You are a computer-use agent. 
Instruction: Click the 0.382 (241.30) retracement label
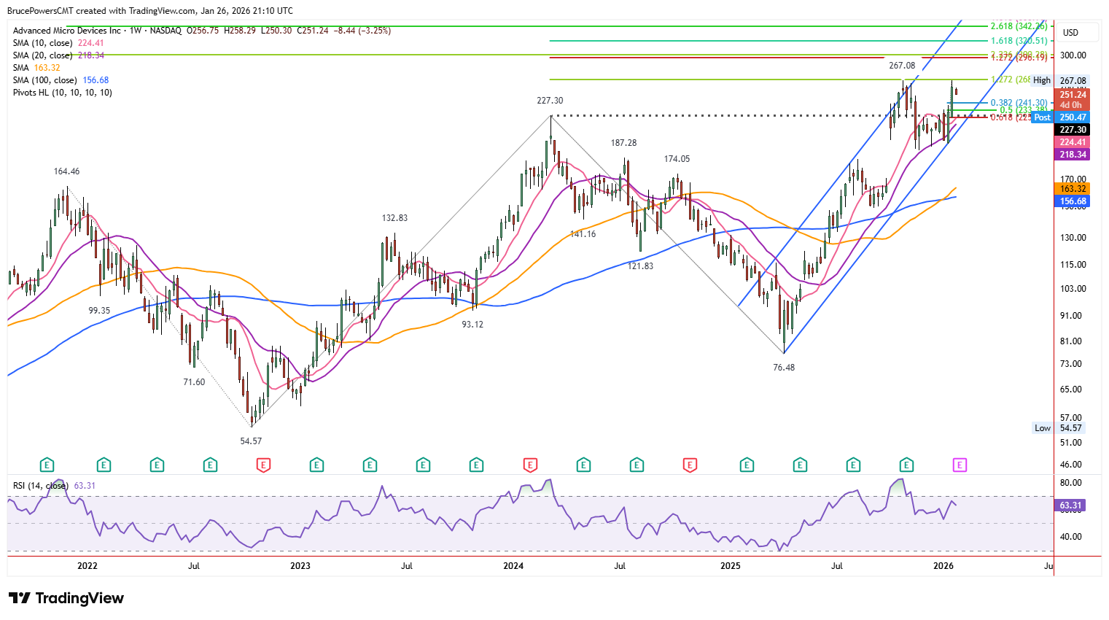[1019, 103]
